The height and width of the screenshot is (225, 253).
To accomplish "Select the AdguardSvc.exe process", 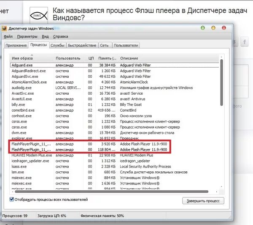I will click(115, 77).
